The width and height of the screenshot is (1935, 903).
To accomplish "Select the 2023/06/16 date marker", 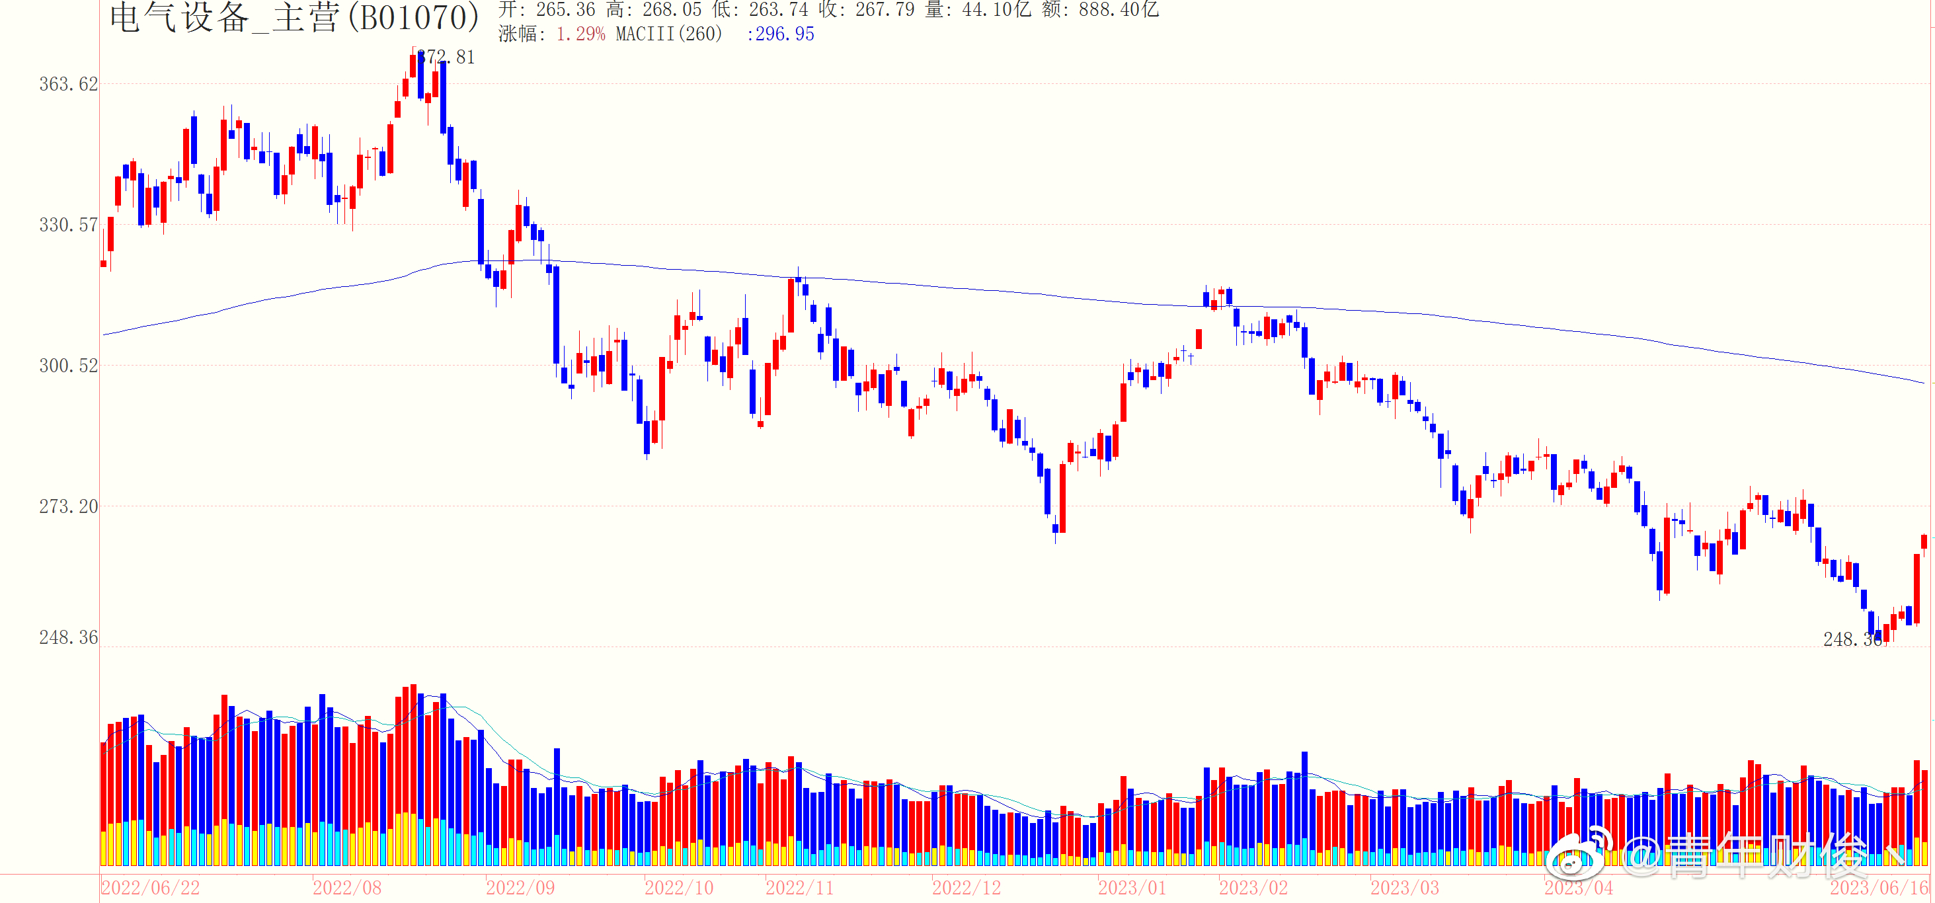I will (x=1879, y=888).
